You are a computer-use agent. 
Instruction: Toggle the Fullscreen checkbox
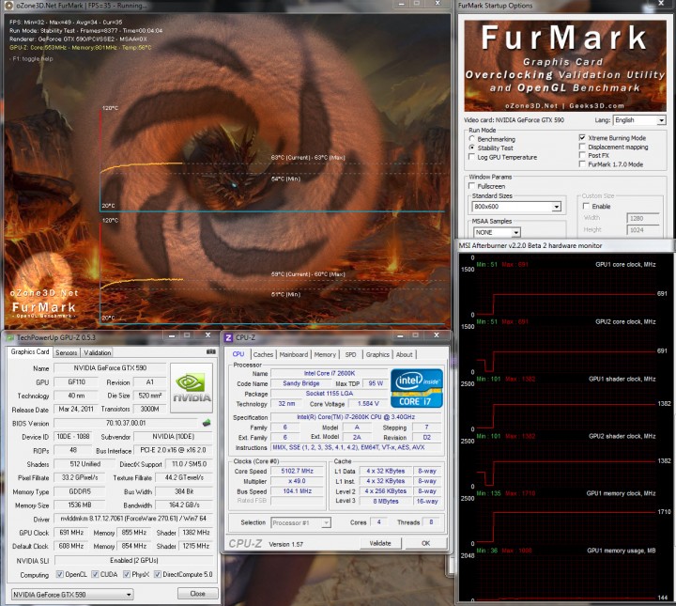(x=472, y=186)
